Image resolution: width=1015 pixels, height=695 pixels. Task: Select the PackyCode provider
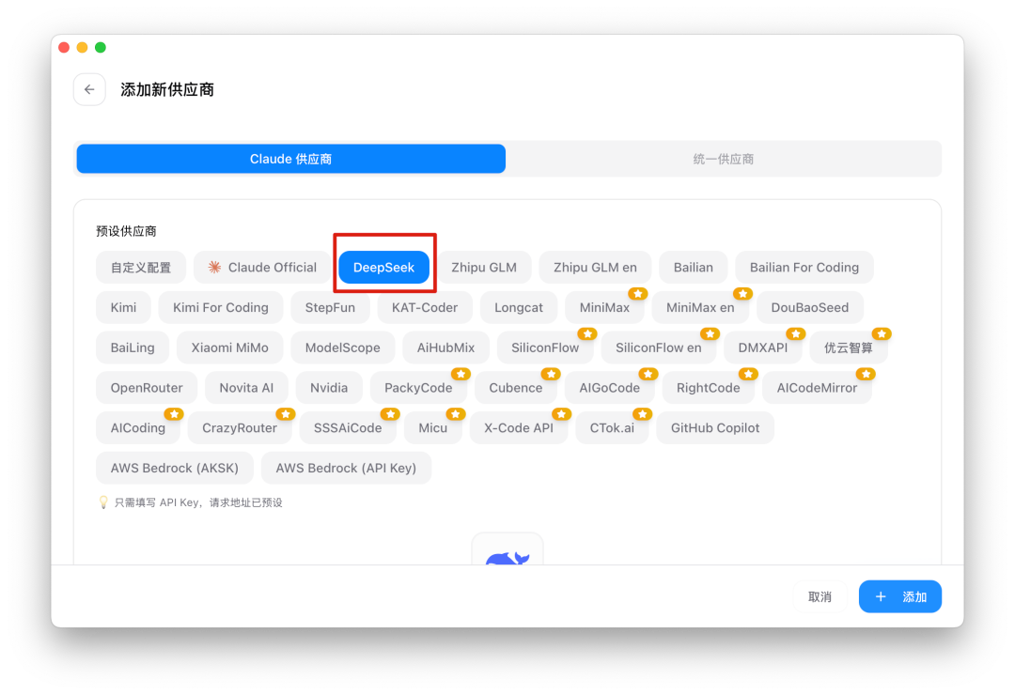[418, 388]
